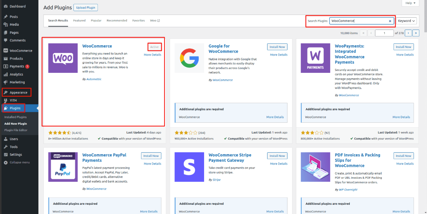
Task: Click the Media icon in sidebar
Action: [5, 25]
